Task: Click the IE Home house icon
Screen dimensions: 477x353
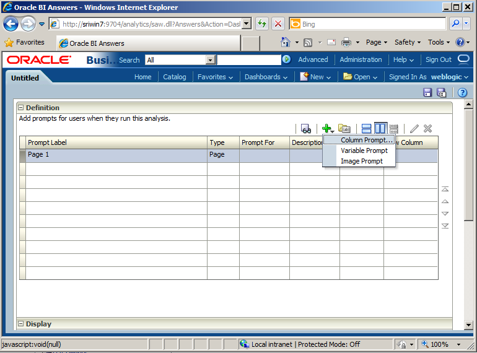Action: point(286,42)
